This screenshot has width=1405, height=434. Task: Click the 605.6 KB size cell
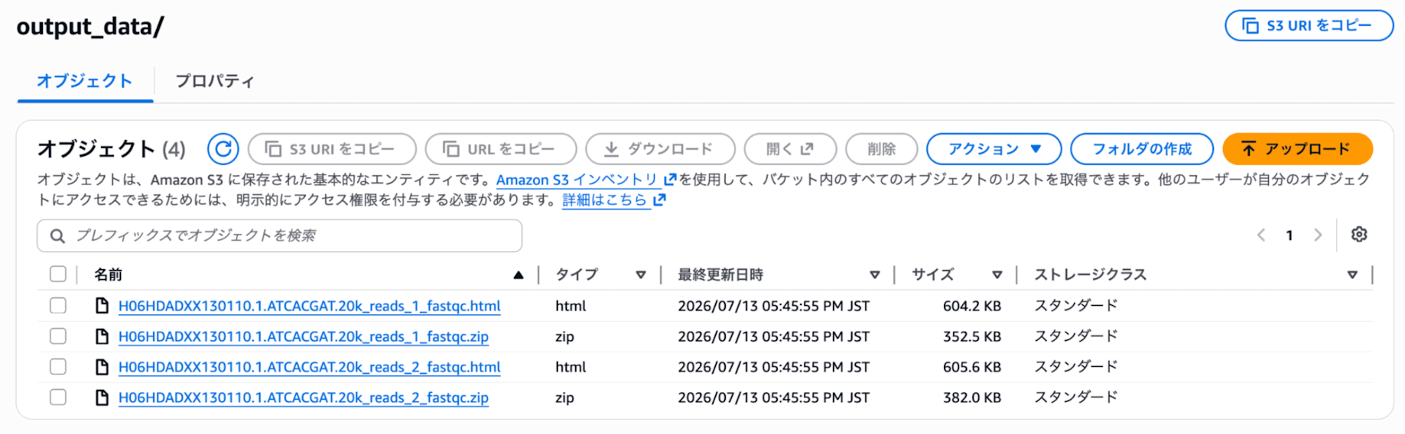[972, 367]
